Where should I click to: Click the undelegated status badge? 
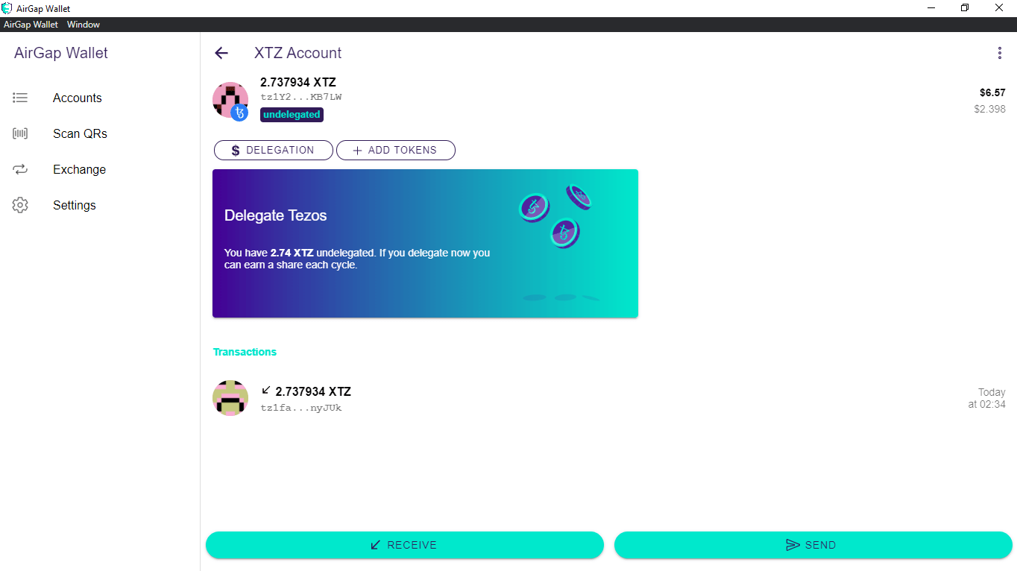pos(292,115)
